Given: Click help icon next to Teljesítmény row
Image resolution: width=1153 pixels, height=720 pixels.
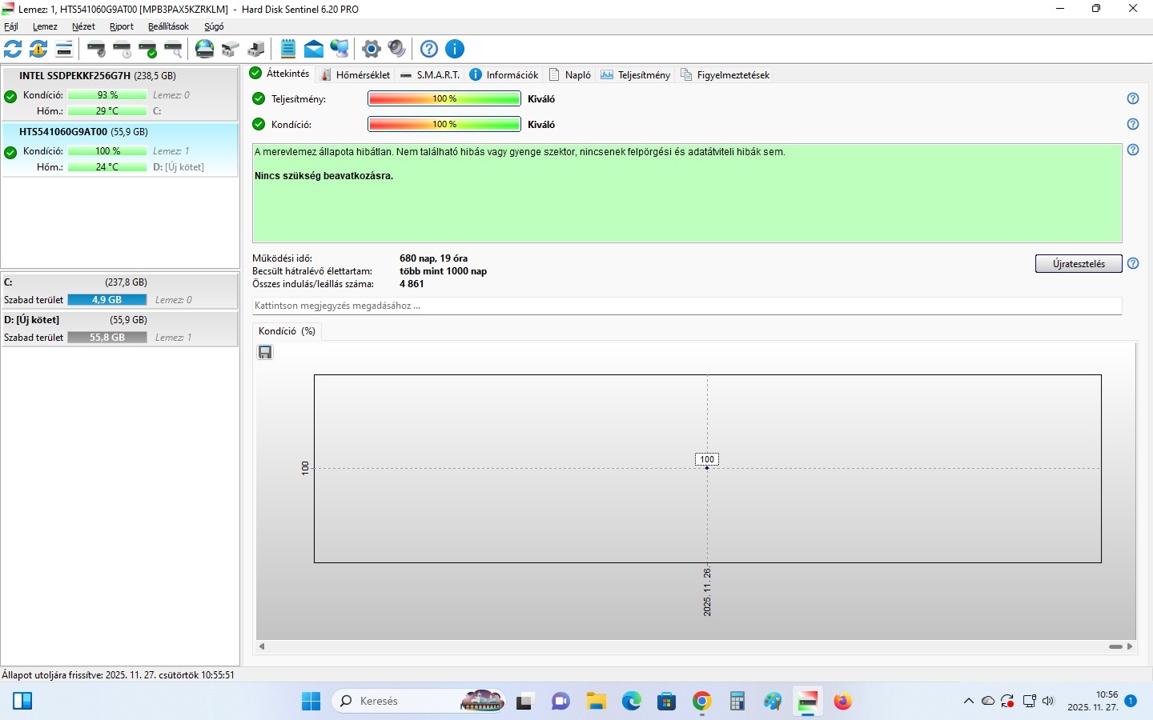Looking at the screenshot, I should pos(1133,98).
